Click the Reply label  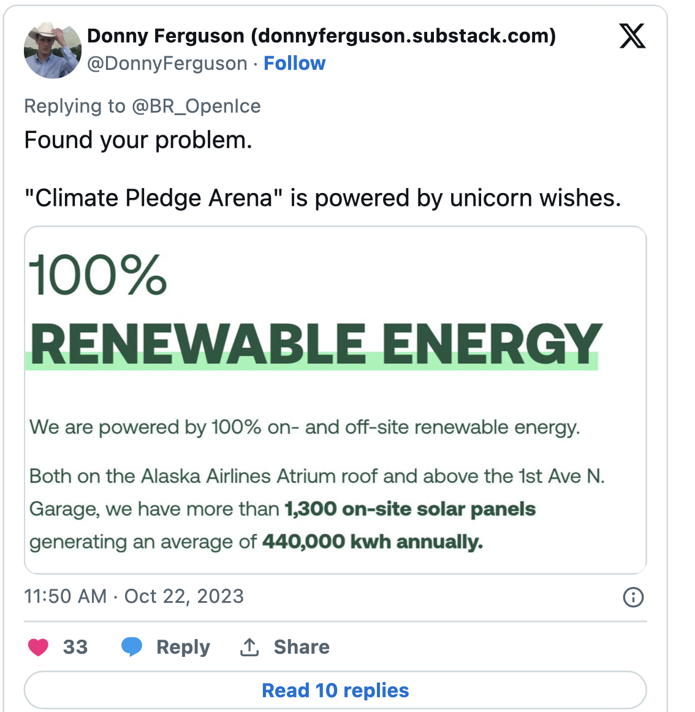tap(183, 647)
